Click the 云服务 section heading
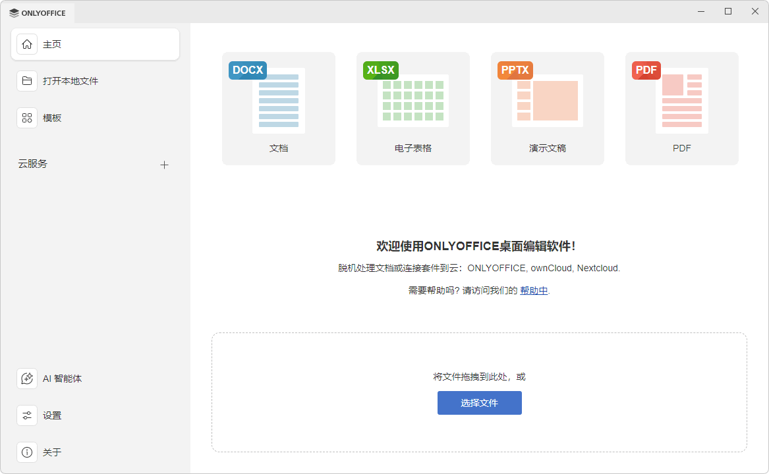Image resolution: width=769 pixels, height=474 pixels. click(x=33, y=164)
